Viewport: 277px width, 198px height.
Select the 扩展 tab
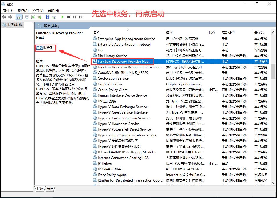40,189
